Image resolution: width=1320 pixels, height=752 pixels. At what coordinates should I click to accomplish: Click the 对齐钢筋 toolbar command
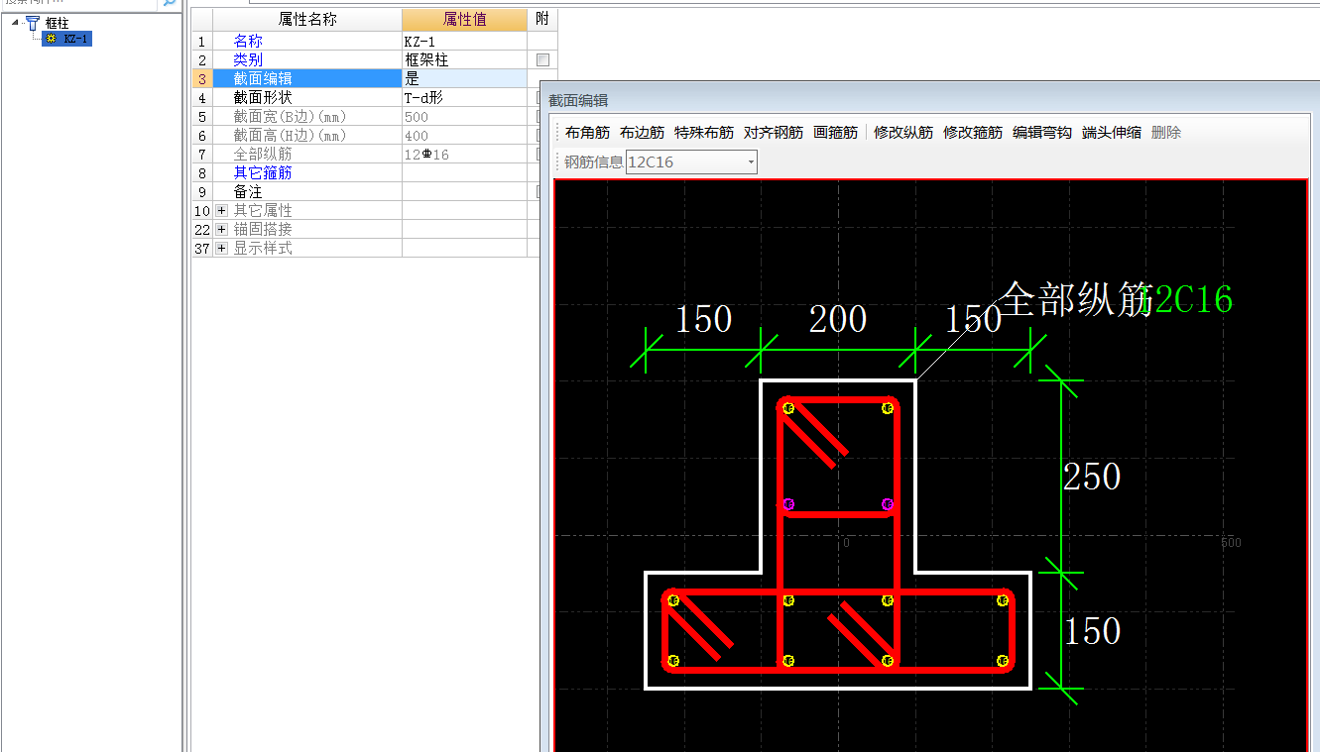click(x=774, y=133)
